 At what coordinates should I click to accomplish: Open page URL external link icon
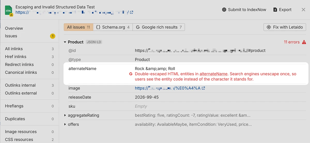pyautogui.click(x=131, y=12)
